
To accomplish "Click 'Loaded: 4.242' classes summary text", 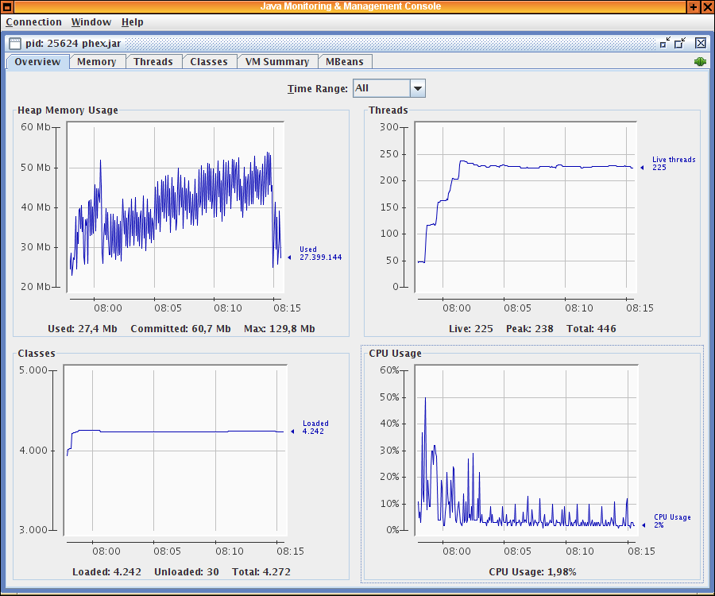I will click(x=106, y=572).
